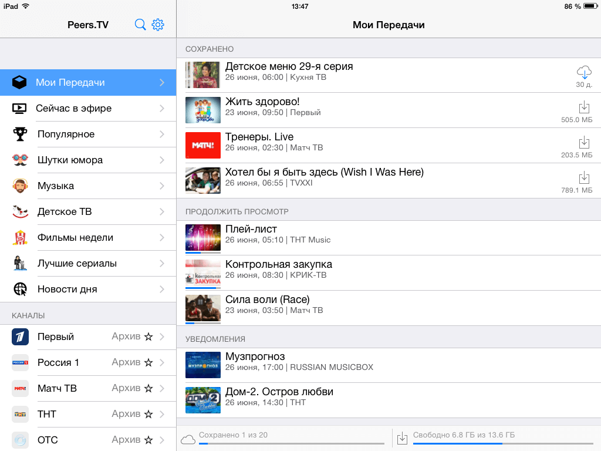Viewport: 601px width, 451px height.
Task: Click the ОТС channel logo
Action: click(20, 440)
